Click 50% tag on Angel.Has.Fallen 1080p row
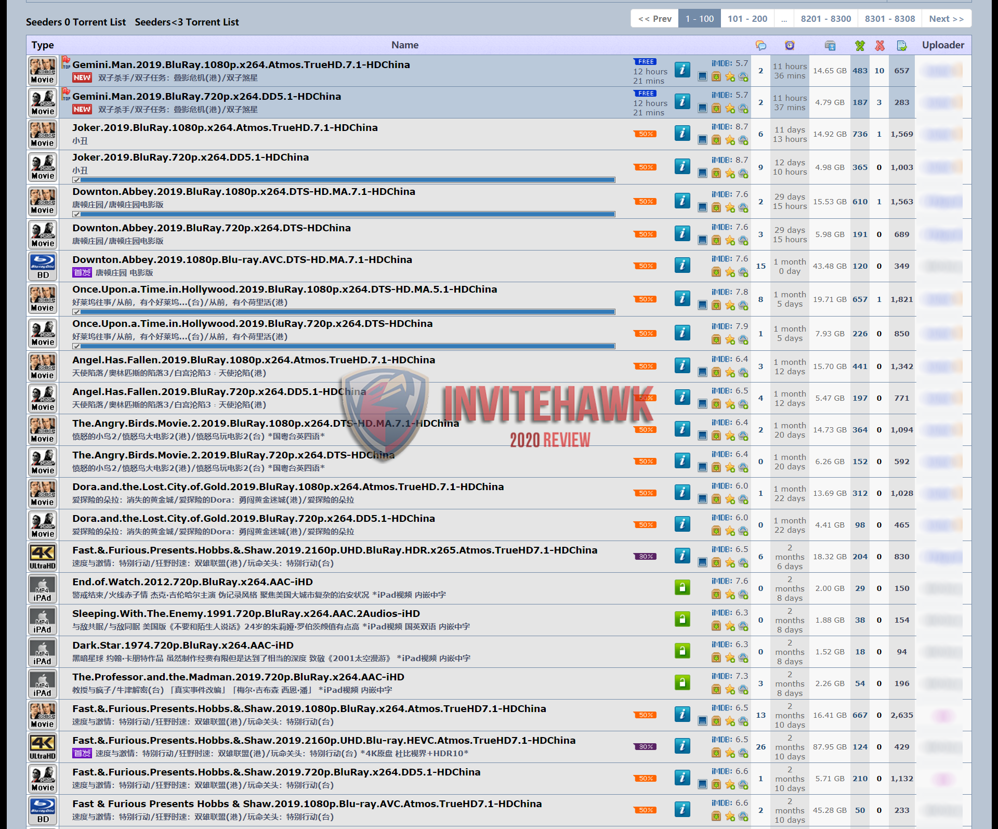The width and height of the screenshot is (998, 829). pyautogui.click(x=645, y=366)
